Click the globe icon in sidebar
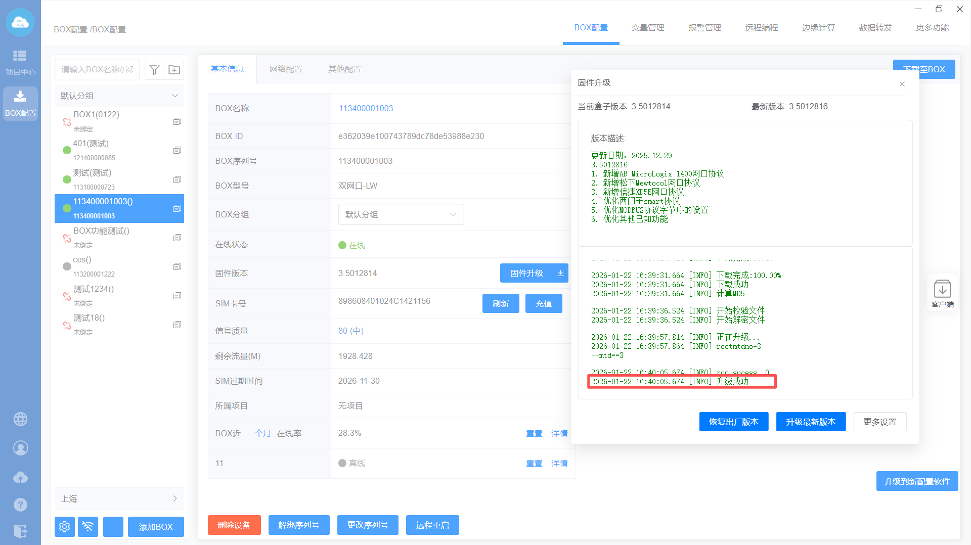 (x=20, y=419)
